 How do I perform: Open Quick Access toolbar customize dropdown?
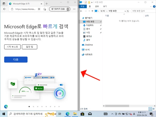92,2
